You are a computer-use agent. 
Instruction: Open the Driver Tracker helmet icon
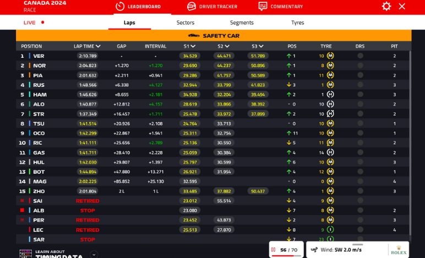coord(192,7)
